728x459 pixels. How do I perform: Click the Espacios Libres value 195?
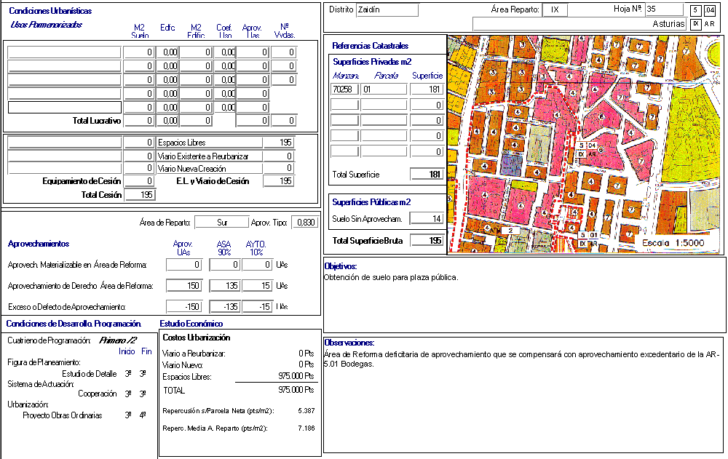tap(278, 143)
